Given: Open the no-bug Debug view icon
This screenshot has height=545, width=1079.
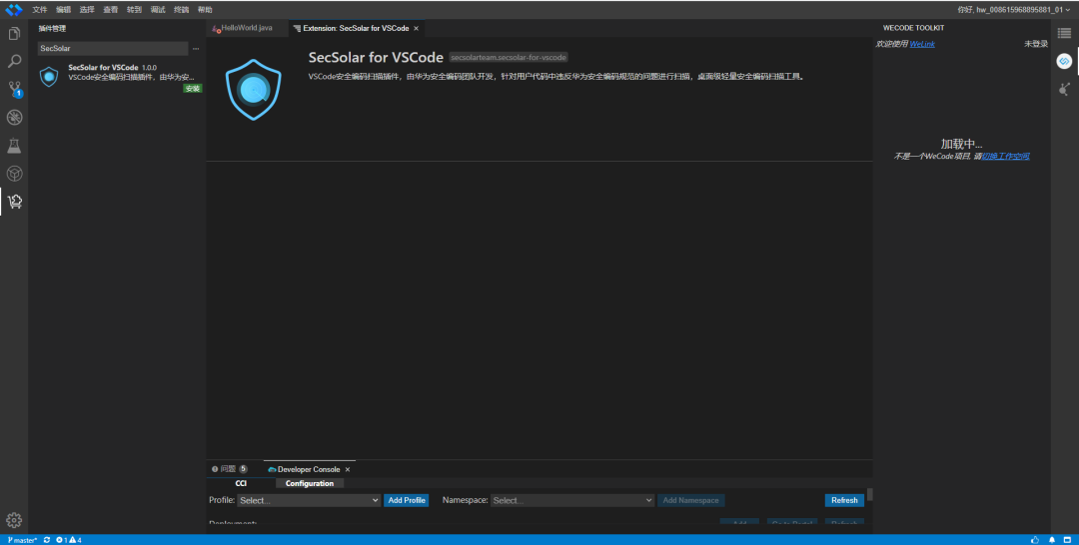Looking at the screenshot, I should (14, 118).
